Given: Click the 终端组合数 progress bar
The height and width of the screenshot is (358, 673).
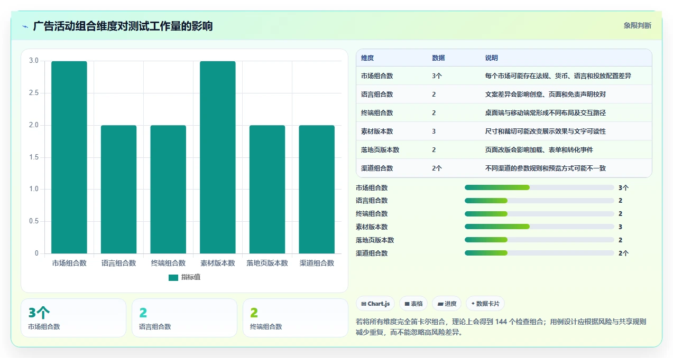Looking at the screenshot, I should coord(539,214).
